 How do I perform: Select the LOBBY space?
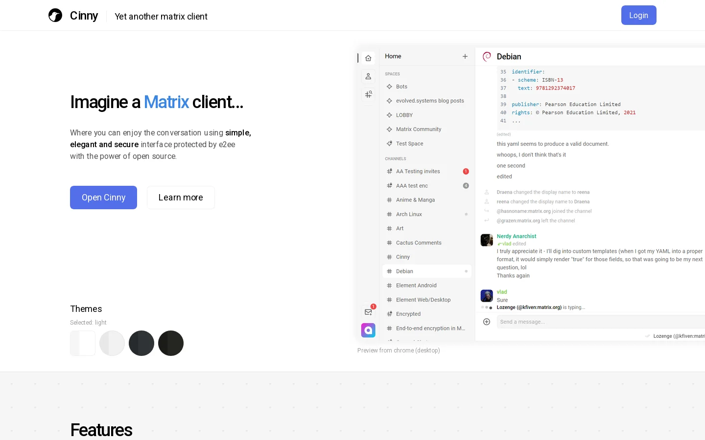coord(426,115)
